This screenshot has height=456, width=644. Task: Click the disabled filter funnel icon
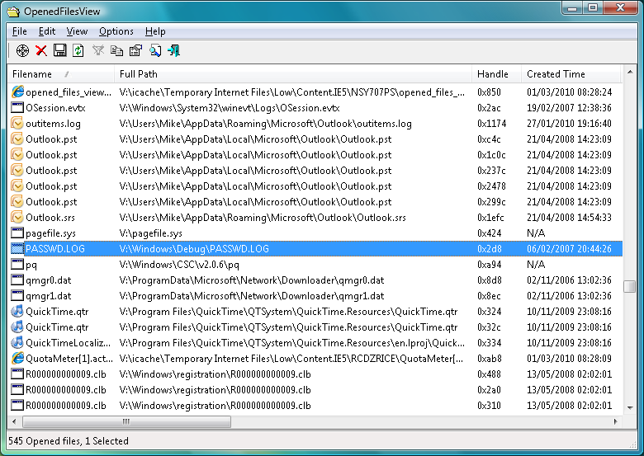point(97,51)
